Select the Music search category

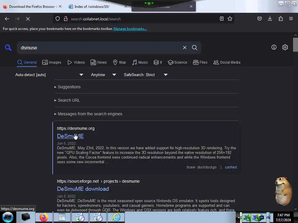(x=140, y=62)
